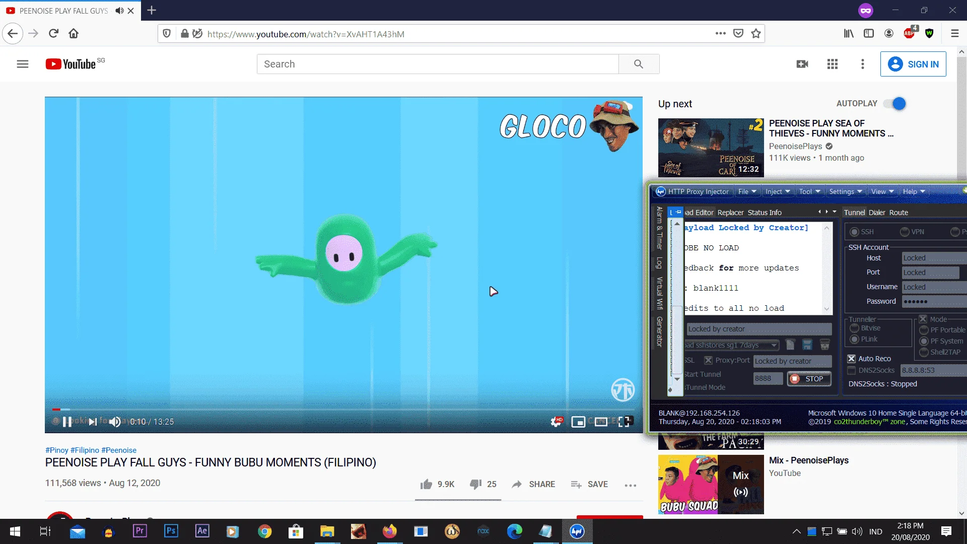The height and width of the screenshot is (544, 967).
Task: Open the YouTube create video camera icon
Action: pyautogui.click(x=802, y=64)
